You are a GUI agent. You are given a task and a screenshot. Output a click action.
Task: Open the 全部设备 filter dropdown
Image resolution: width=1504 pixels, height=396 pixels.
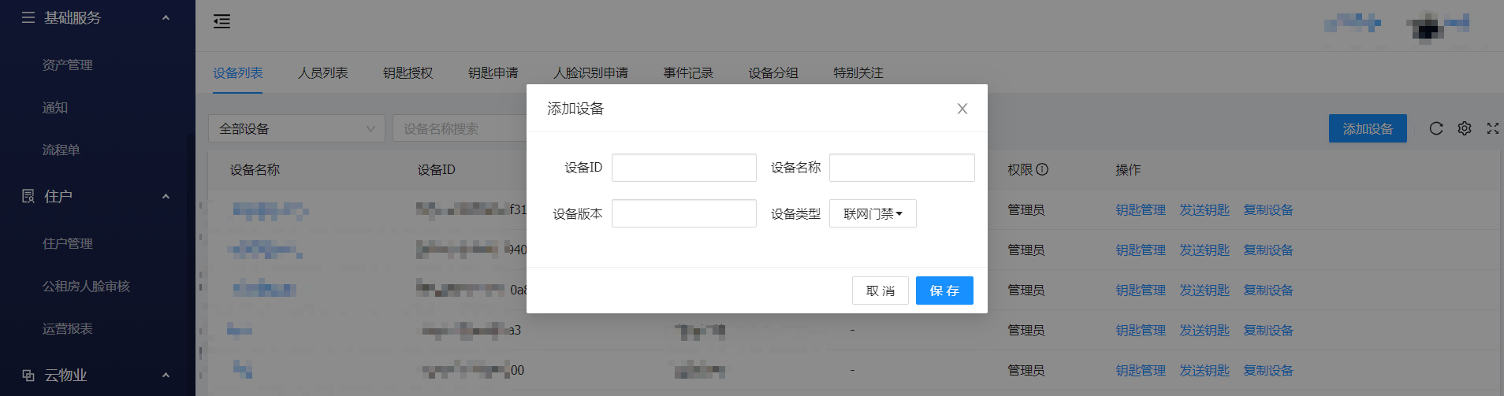pos(296,128)
